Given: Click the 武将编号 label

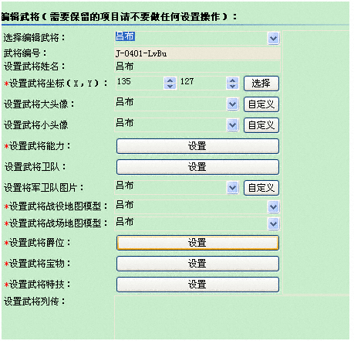Looking at the screenshot, I should (25, 53).
